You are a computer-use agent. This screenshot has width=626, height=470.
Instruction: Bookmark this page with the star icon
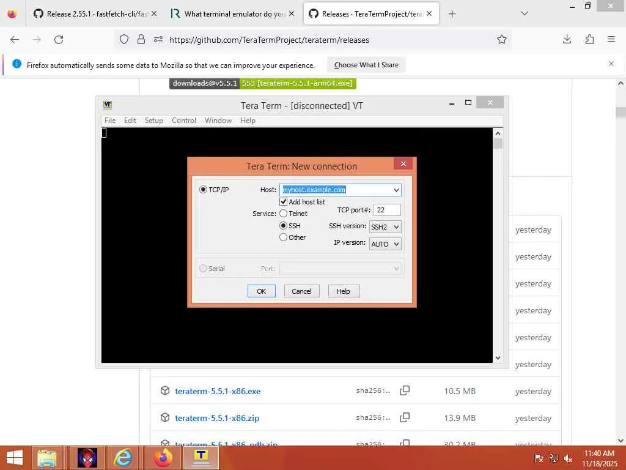[502, 40]
